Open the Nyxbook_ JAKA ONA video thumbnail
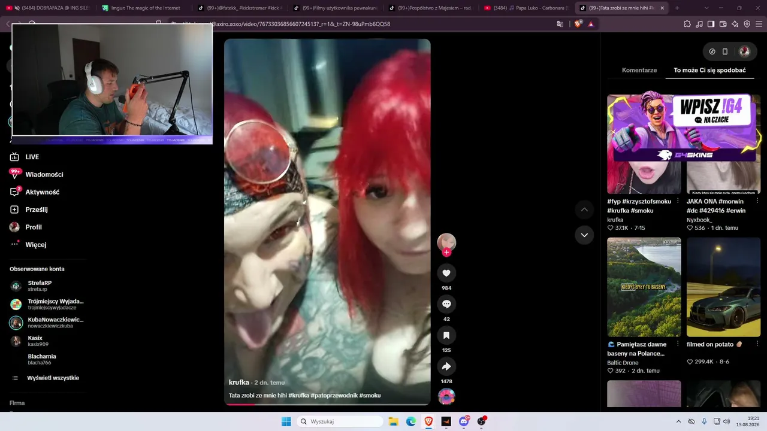This screenshot has height=431, width=767. [723, 144]
